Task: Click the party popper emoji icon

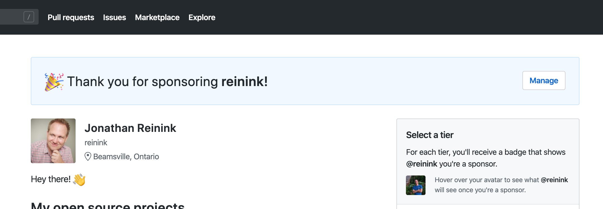Action: point(54,82)
